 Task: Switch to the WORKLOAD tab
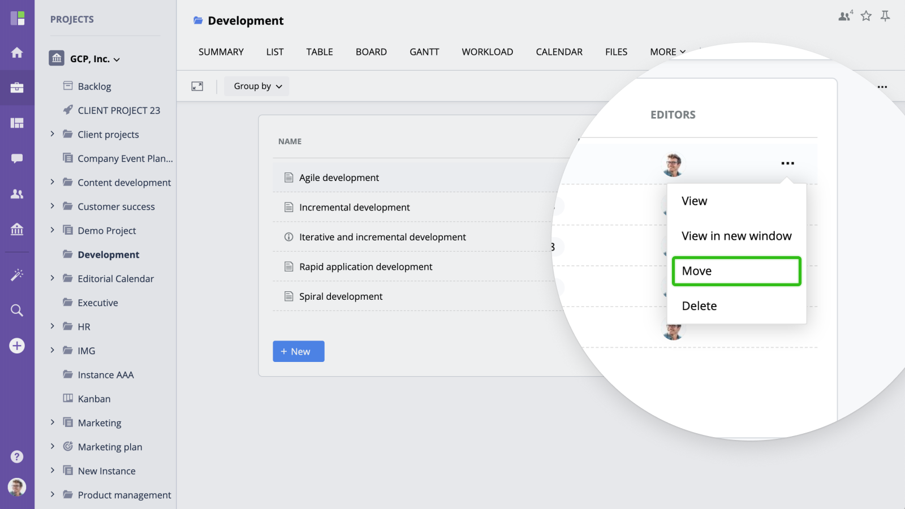[488, 52]
